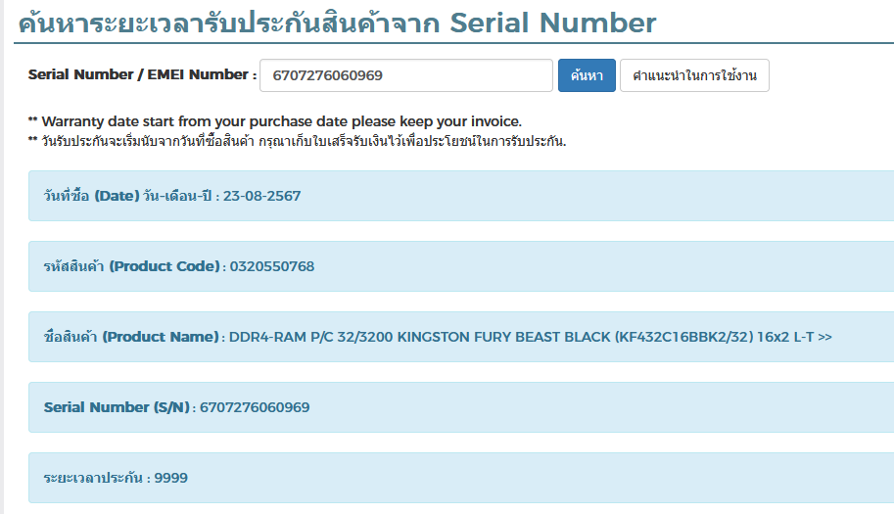
Task: Open the คำแนะนำในการใช้งาน usage guide button
Action: coord(694,75)
